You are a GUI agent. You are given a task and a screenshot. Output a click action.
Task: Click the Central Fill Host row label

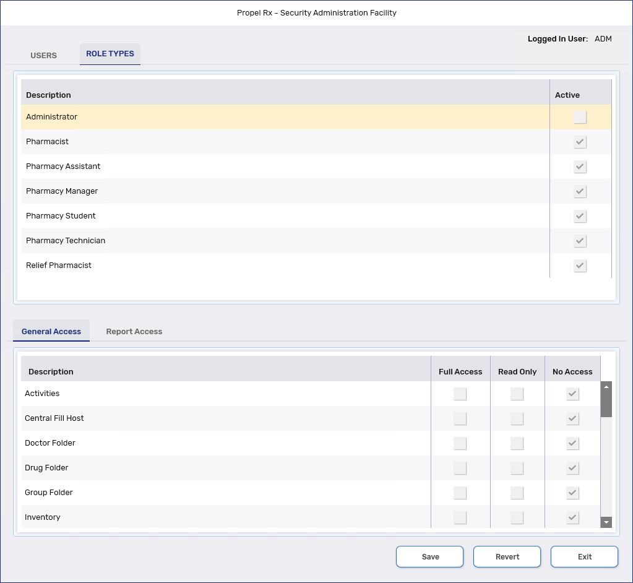[54, 418]
